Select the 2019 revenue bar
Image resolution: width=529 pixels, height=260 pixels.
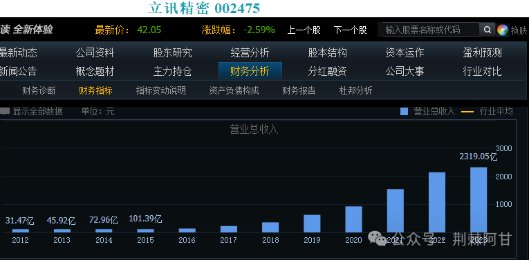[312, 223]
